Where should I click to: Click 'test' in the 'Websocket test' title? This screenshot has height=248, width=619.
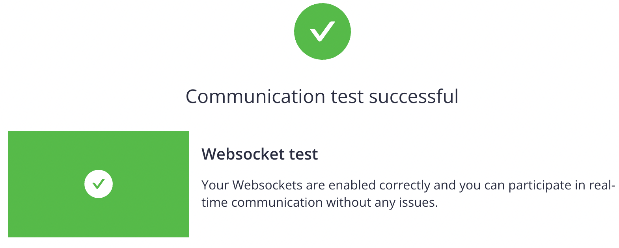[x=303, y=154]
